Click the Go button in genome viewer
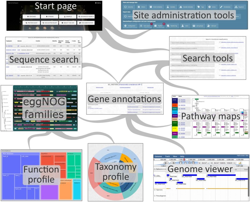250x202 pixels. [x=235, y=163]
